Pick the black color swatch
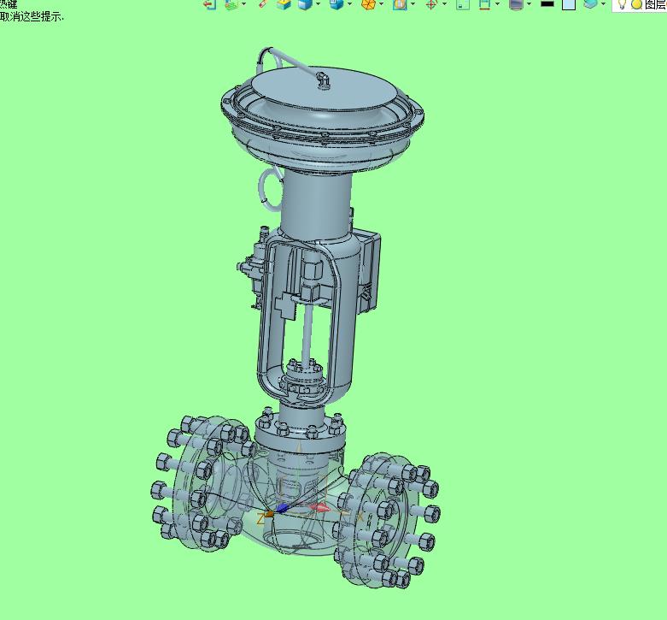 [x=547, y=3]
